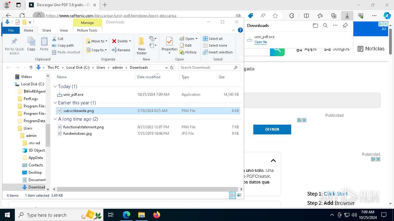Click Pin to Quick access icon
The width and height of the screenshot is (394, 221).
[x=14, y=46]
